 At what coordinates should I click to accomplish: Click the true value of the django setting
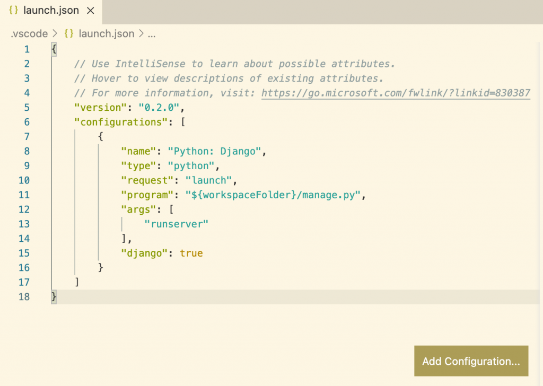191,253
